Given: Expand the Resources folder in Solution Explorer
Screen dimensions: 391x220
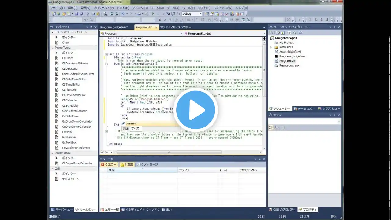Looking at the screenshot, I should (x=271, y=47).
